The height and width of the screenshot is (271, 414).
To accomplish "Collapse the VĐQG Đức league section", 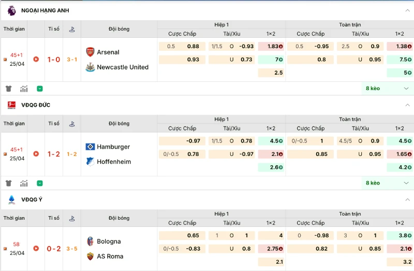I will (x=407, y=105).
